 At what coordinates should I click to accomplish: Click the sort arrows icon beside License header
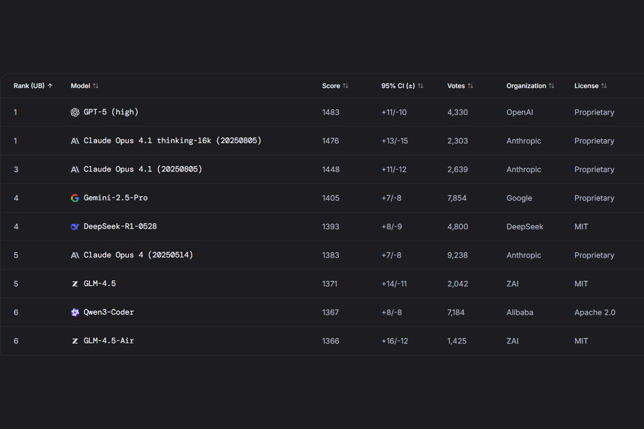click(604, 85)
